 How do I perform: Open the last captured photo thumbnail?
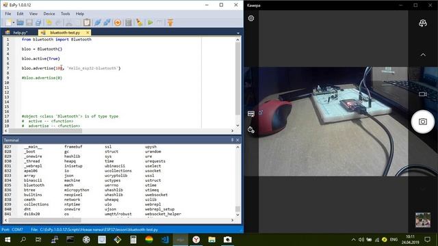(423, 220)
